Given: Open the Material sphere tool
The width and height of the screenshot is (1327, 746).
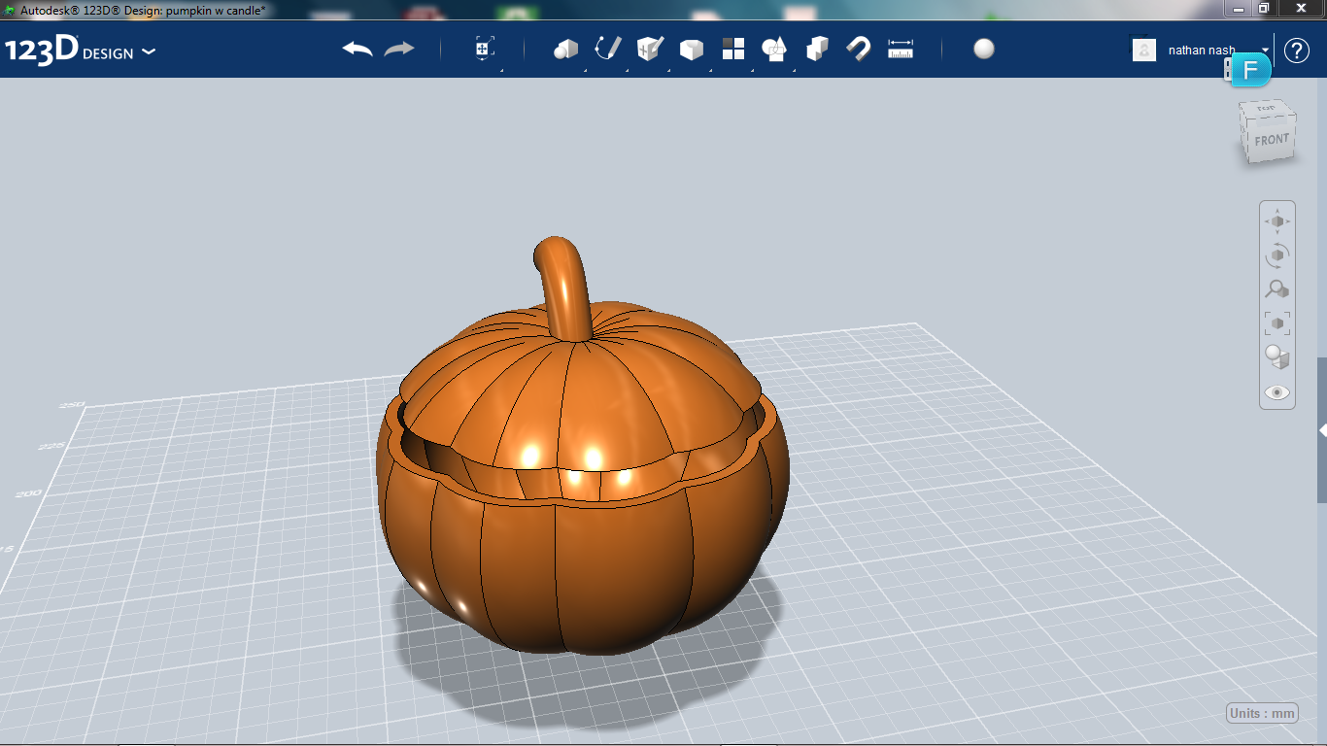Looking at the screenshot, I should tap(984, 49).
